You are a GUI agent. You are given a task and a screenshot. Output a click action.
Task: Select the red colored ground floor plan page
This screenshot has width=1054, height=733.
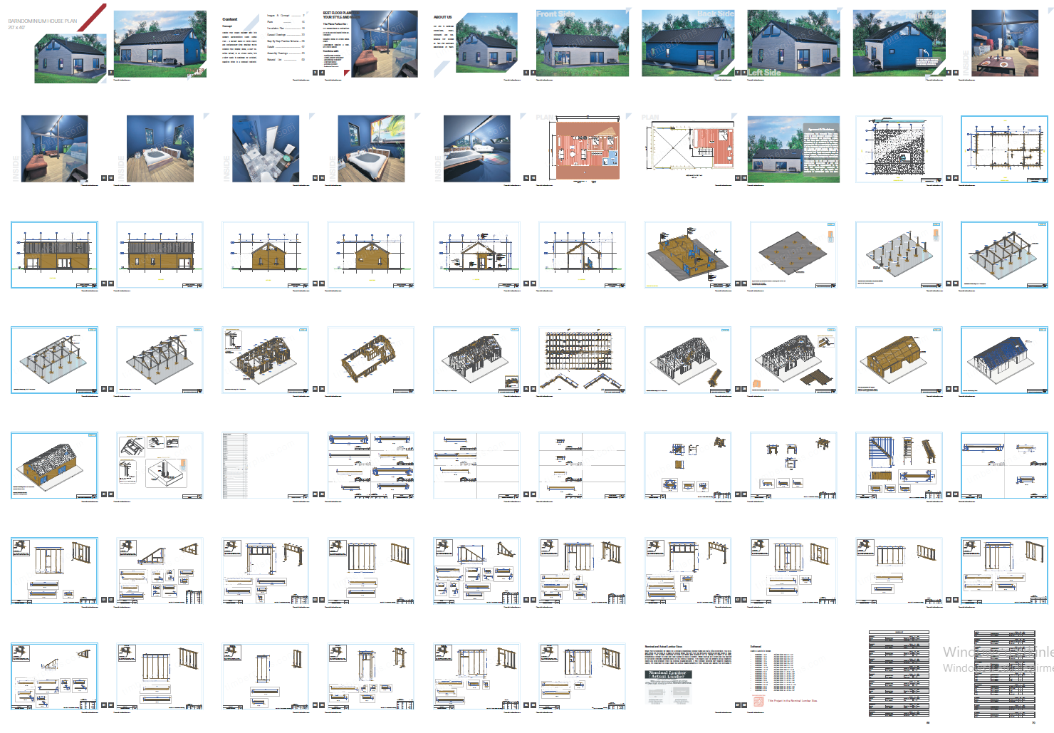pos(583,149)
